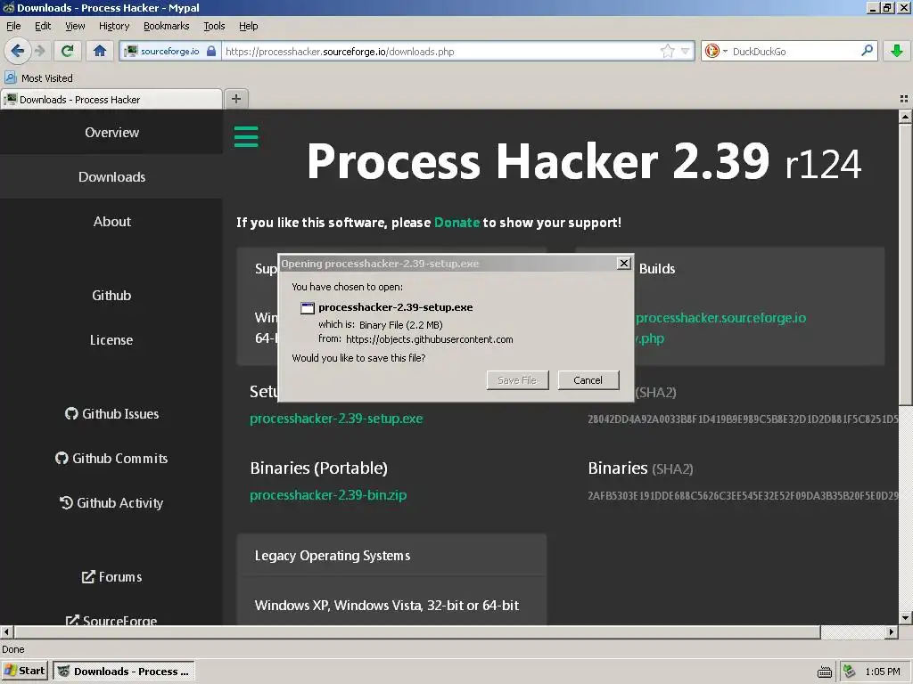Click the system tray network icon
The image size is (913, 684).
(849, 672)
